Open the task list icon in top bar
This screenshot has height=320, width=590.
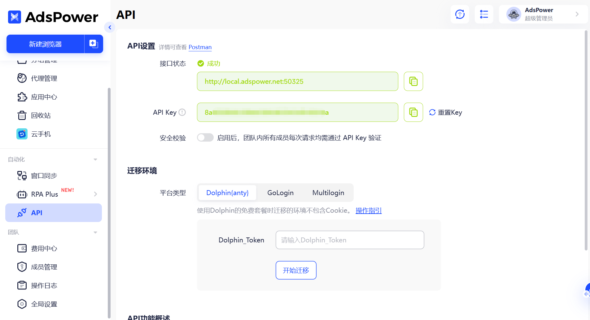[x=484, y=14]
